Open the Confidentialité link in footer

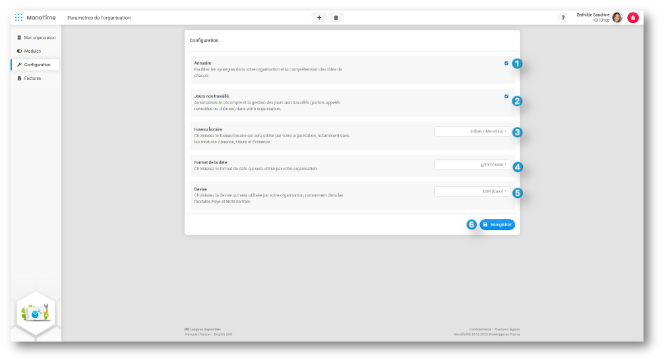pyautogui.click(x=480, y=330)
